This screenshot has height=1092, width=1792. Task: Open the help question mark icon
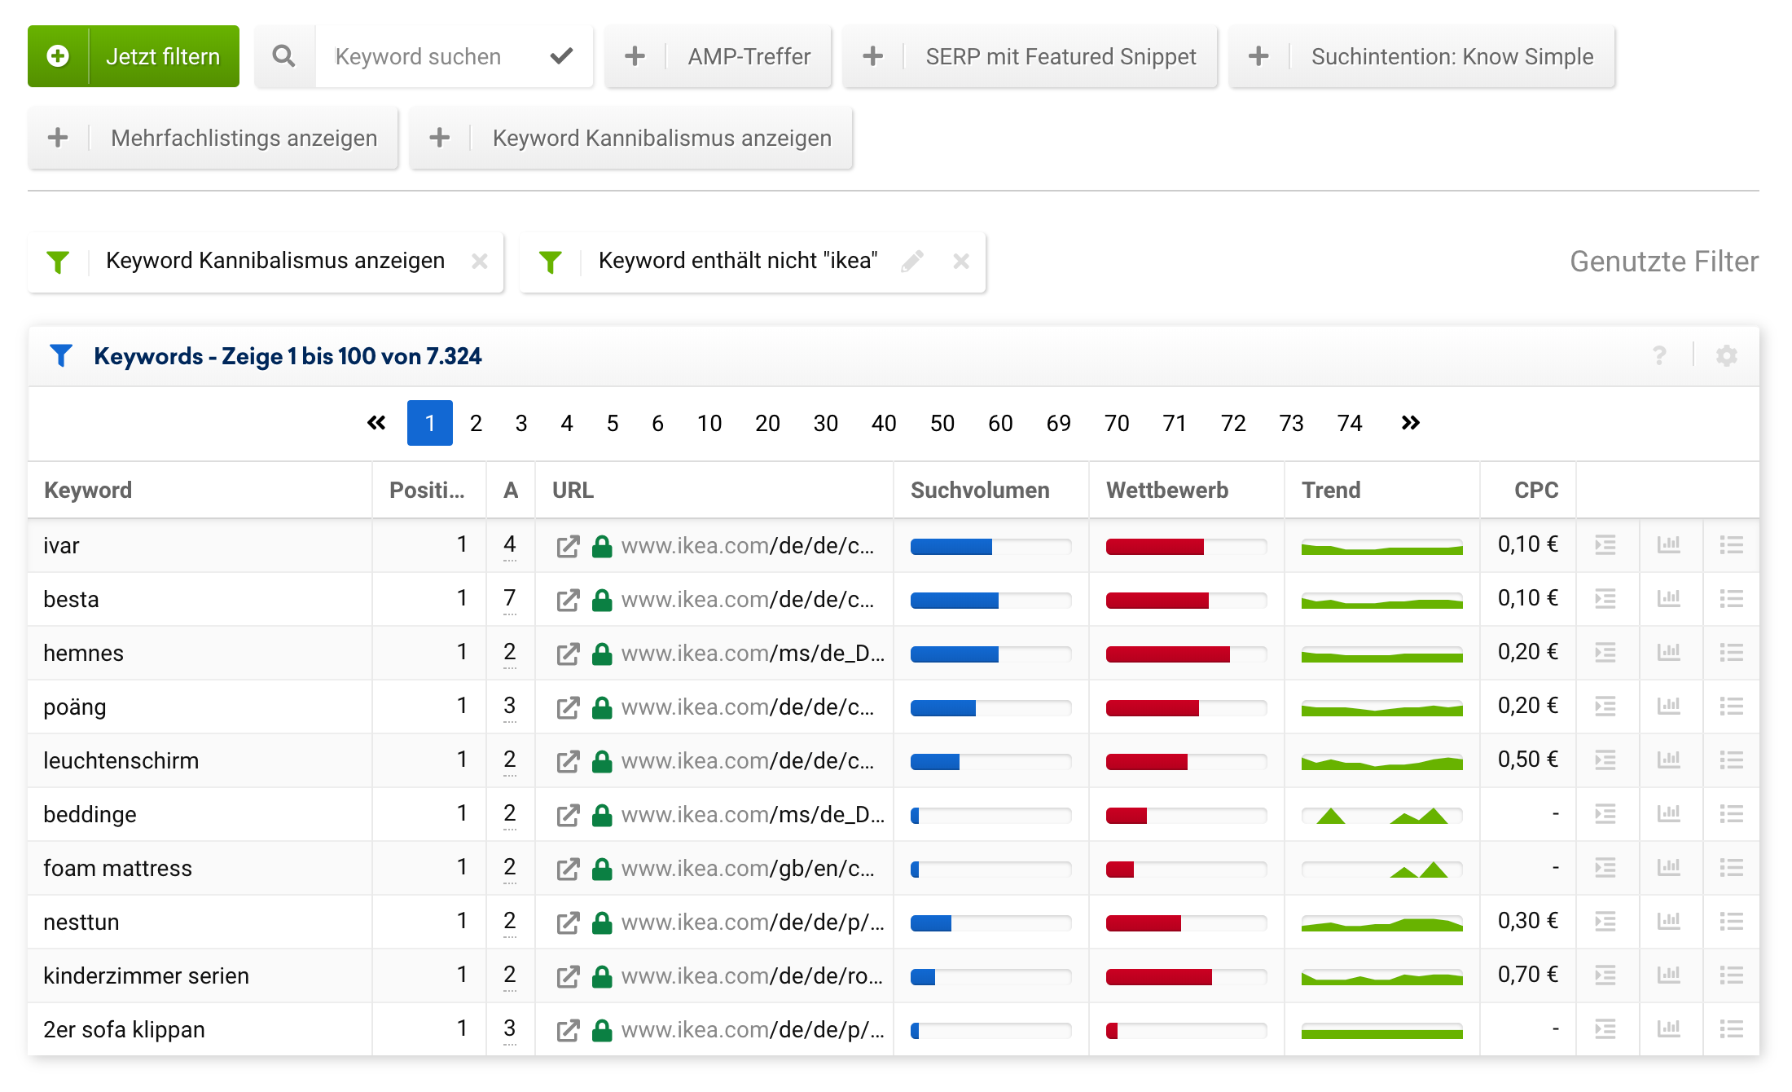pyautogui.click(x=1659, y=356)
